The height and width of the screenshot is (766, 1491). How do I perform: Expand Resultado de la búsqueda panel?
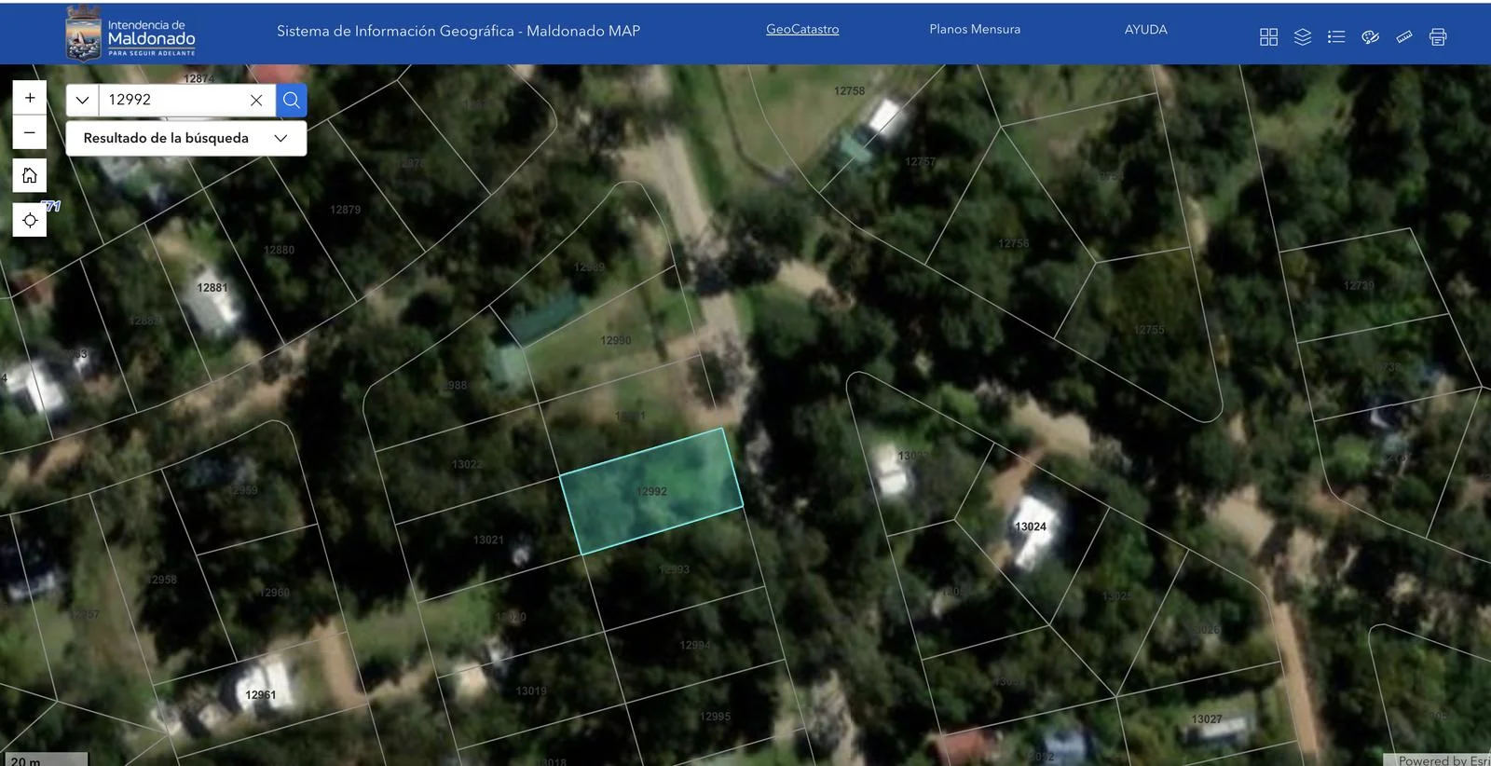186,138
